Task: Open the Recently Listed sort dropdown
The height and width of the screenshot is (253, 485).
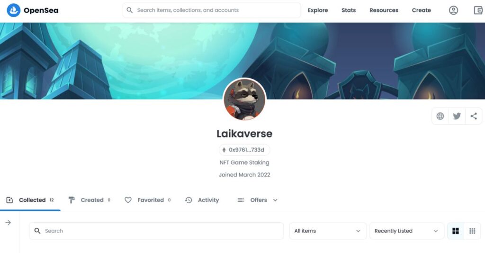Action: click(407, 231)
